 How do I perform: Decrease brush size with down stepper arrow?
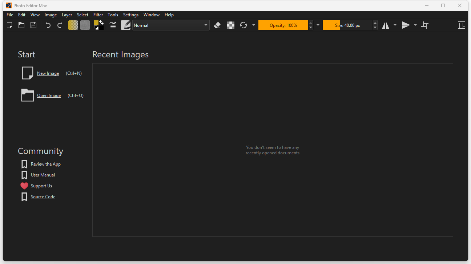pos(375,28)
